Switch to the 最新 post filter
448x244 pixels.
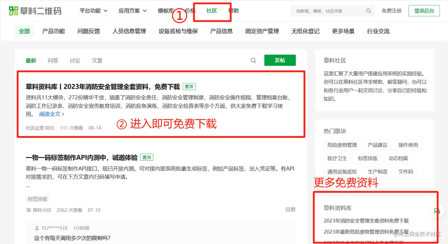(31, 61)
